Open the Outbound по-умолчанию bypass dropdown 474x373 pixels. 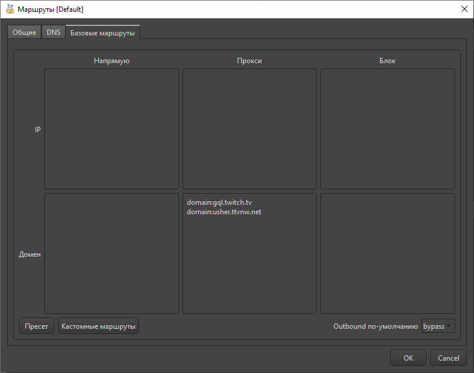point(438,326)
